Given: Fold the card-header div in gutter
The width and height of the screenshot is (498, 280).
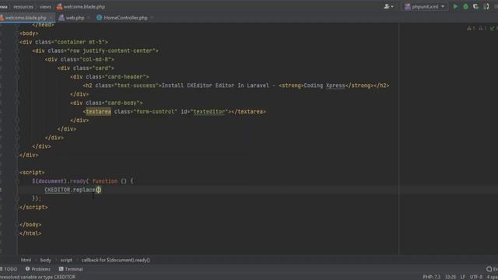Looking at the screenshot, I should click(x=17, y=77).
